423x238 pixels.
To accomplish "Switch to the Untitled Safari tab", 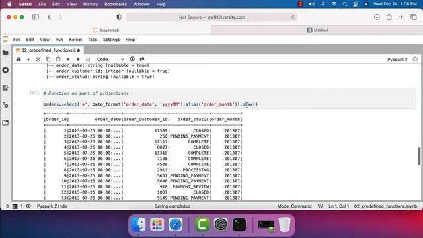I will 317,30.
